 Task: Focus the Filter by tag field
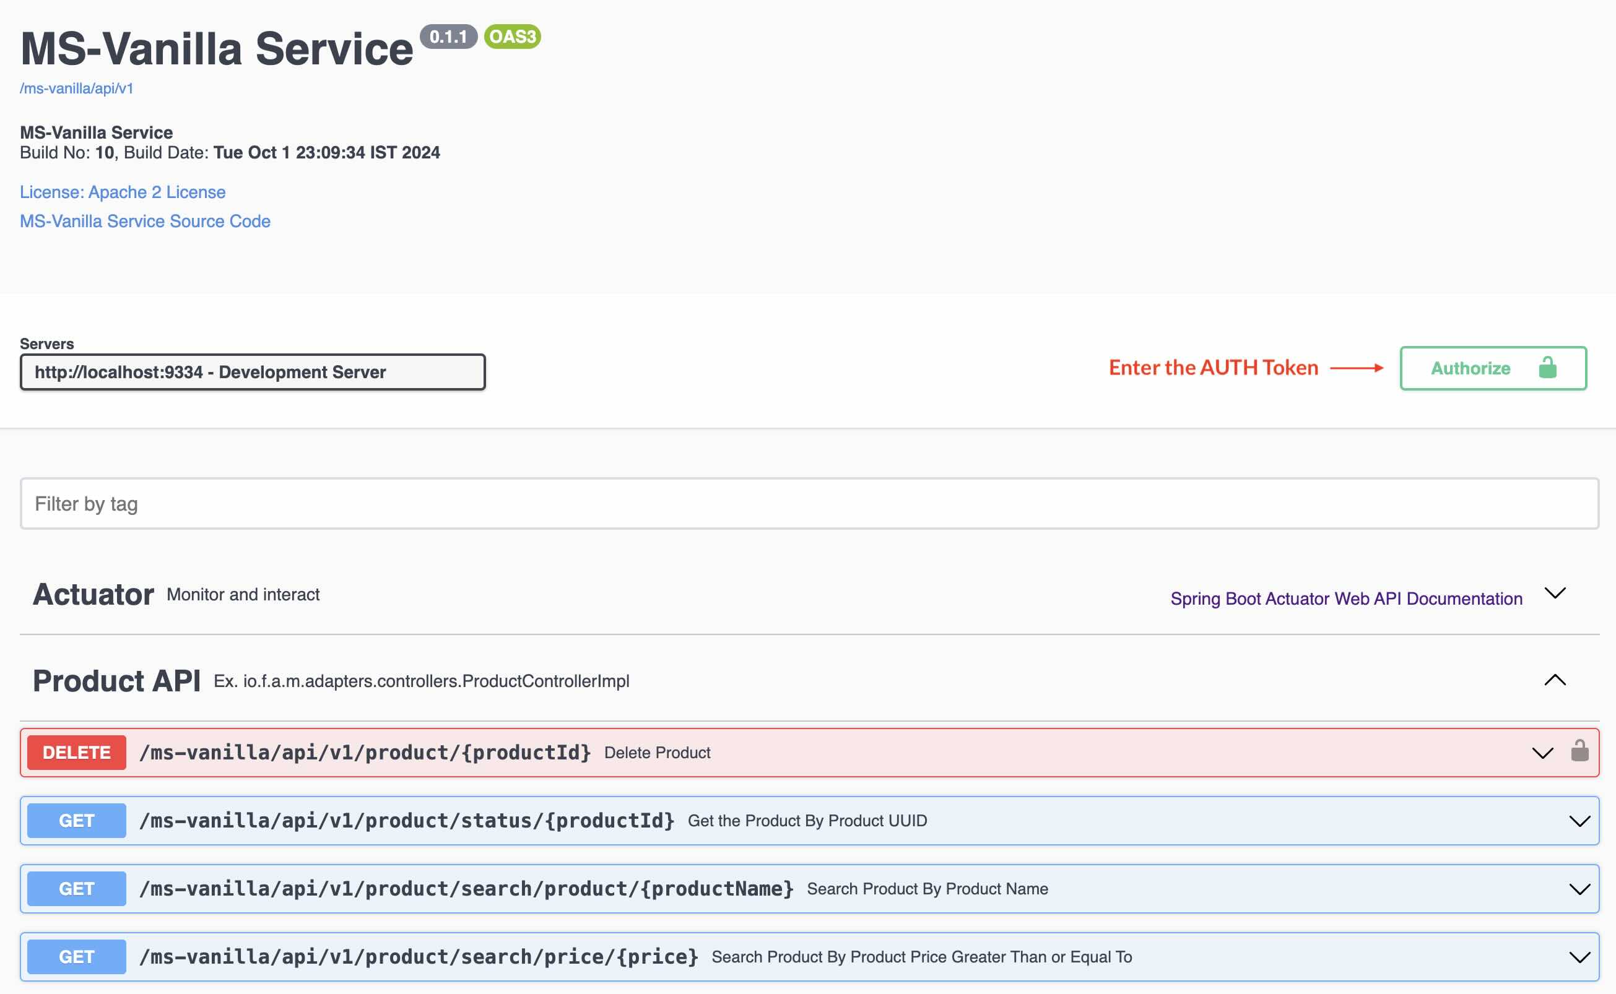(x=809, y=504)
